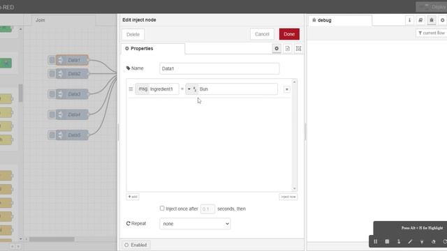447x251 pixels.
Task: Remove the Ingredient1 property row
Action: pyautogui.click(x=287, y=89)
